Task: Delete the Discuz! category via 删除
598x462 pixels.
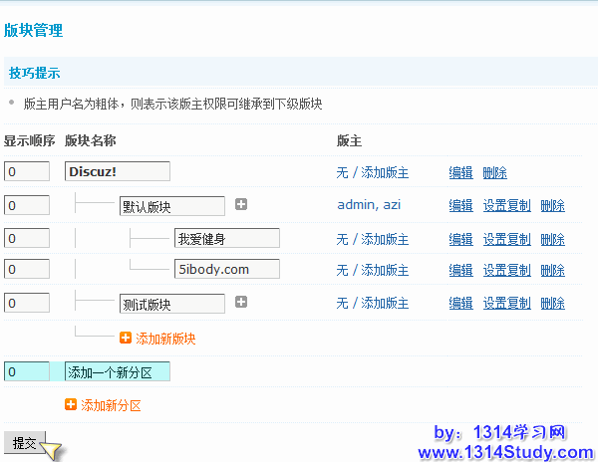Action: (x=494, y=172)
